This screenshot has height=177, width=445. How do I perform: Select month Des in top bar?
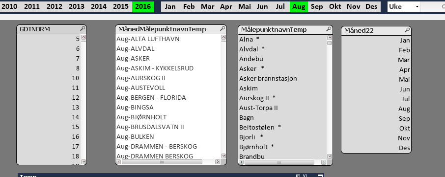371,7
